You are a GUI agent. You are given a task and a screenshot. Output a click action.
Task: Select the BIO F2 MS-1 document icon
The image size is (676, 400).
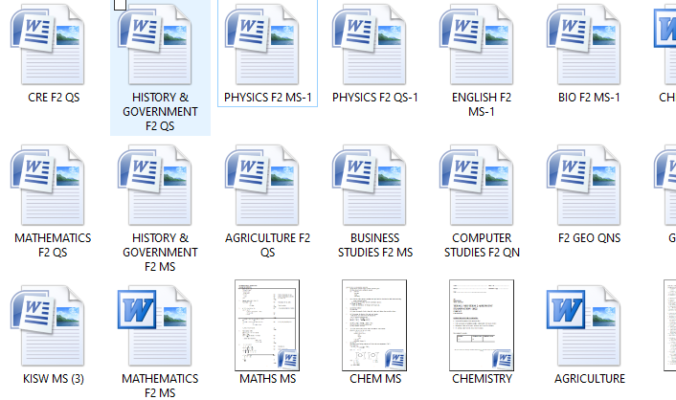pos(584,44)
